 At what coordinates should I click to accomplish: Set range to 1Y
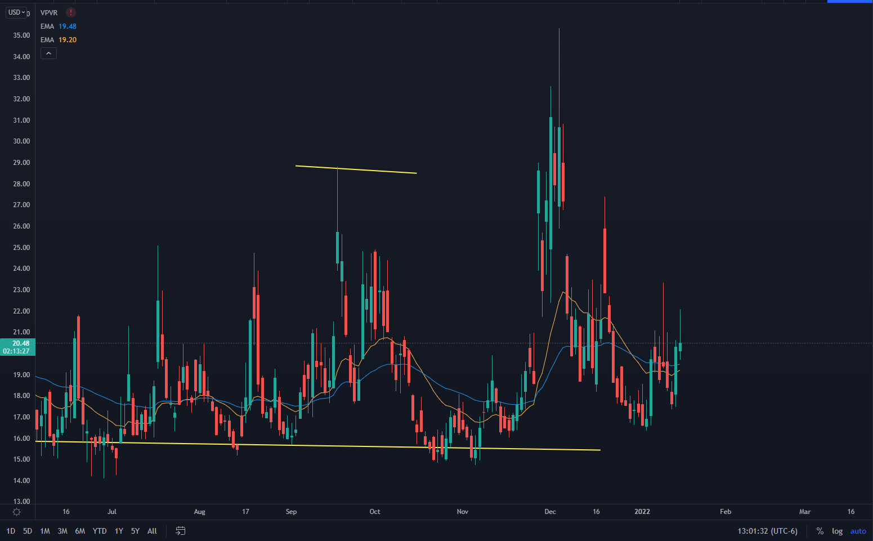point(119,531)
